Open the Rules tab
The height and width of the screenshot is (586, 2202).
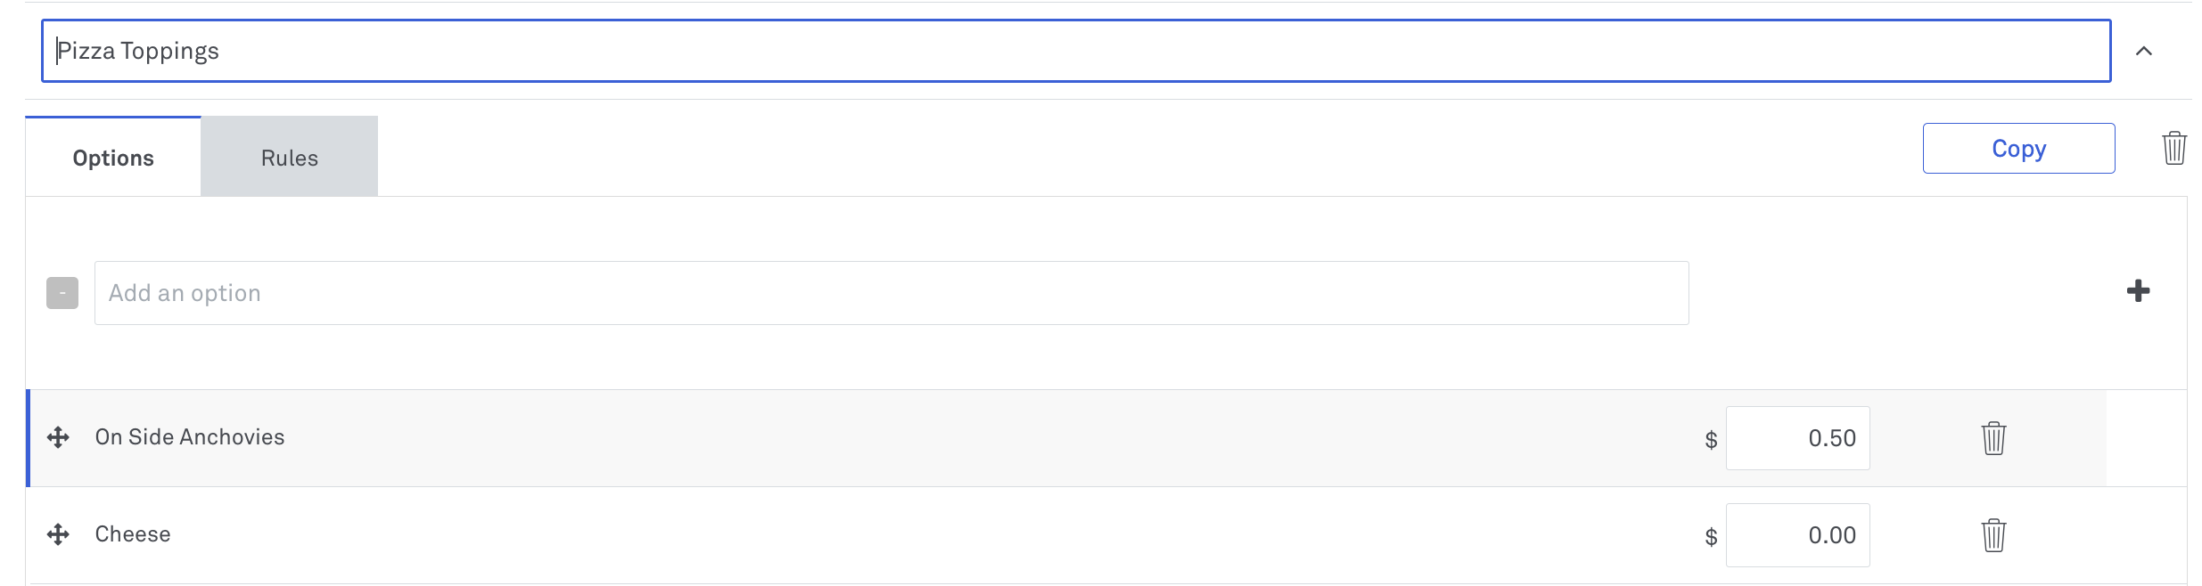(x=290, y=157)
